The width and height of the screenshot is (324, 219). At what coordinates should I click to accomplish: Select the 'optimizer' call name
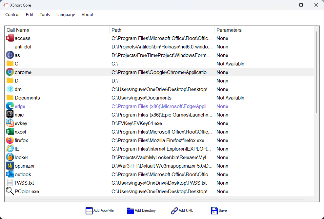25,166
